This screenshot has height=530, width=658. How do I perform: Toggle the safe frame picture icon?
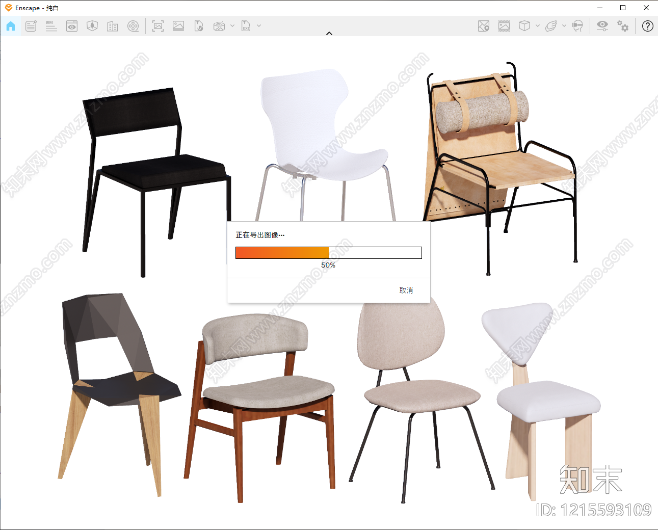504,26
